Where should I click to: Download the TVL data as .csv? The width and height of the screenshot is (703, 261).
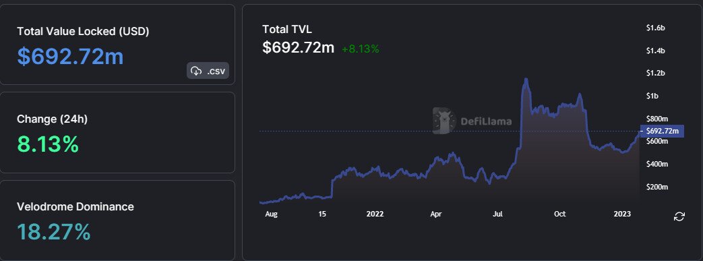[x=208, y=70]
